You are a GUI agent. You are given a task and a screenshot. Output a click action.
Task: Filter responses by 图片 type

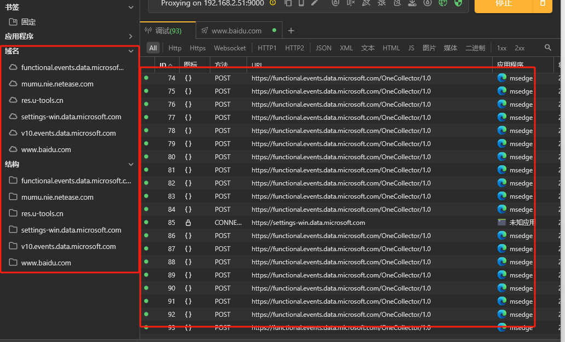[x=429, y=48]
